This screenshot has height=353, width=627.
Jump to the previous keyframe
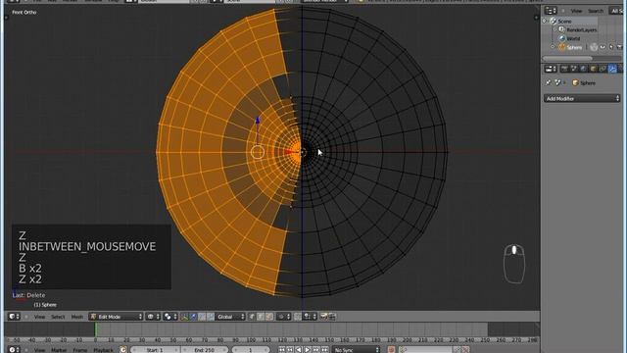tap(290, 350)
